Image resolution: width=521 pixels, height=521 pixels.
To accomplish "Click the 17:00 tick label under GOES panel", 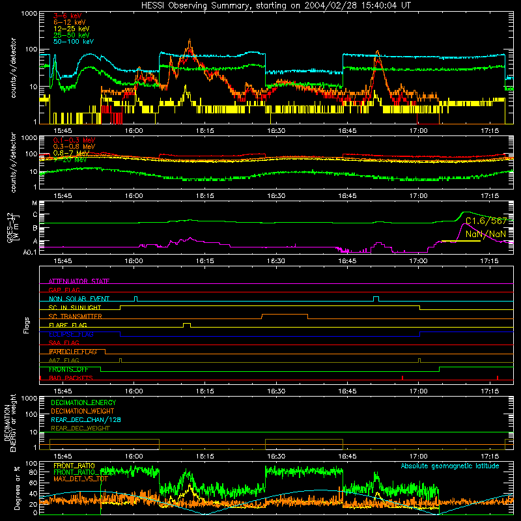I will point(418,261).
